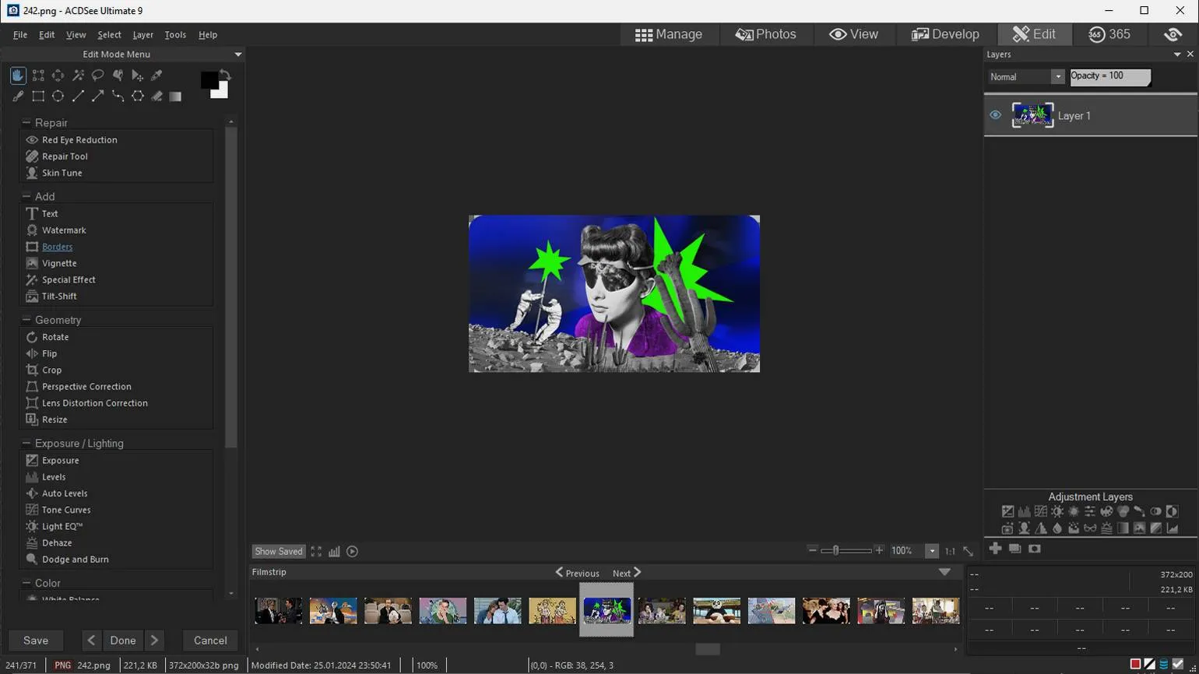Pick the Eyedropper tool

pos(156,75)
